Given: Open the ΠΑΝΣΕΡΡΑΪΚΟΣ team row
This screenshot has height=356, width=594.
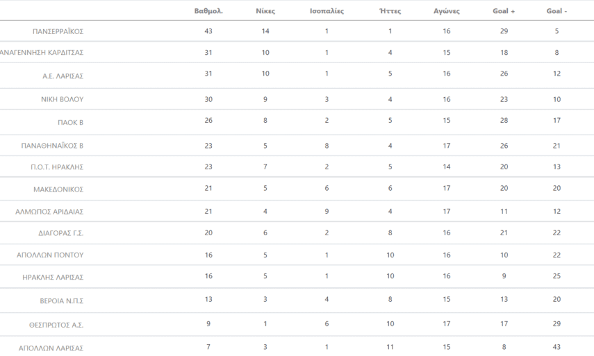Looking at the screenshot, I should pos(58,32).
